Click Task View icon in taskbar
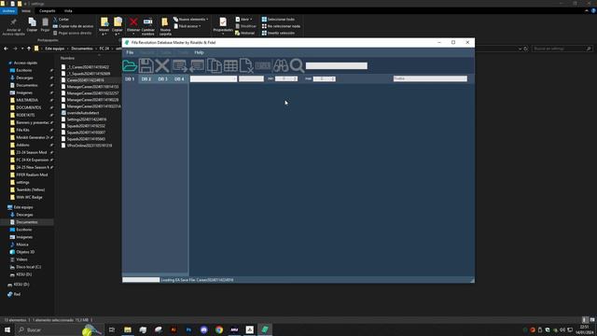 [112, 329]
